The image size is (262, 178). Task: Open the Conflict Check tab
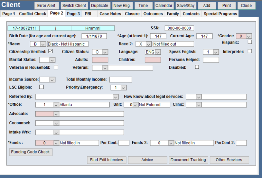point(32,14)
